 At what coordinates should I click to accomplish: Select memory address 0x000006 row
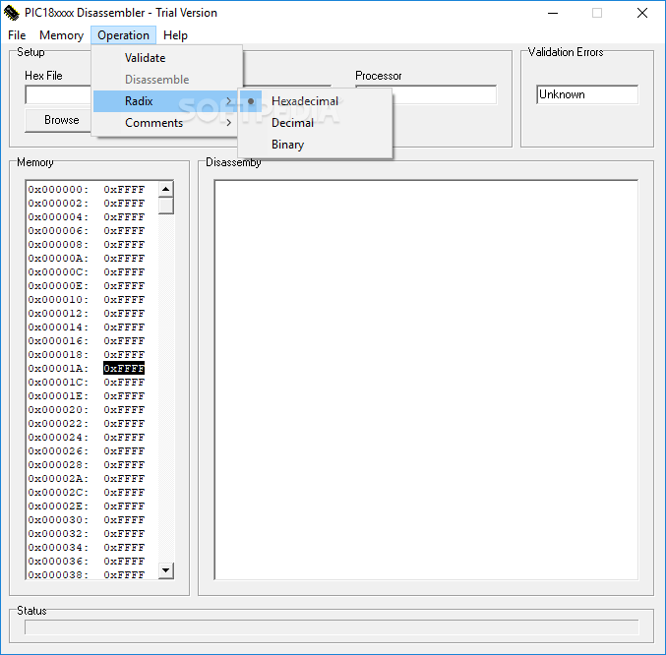(87, 231)
